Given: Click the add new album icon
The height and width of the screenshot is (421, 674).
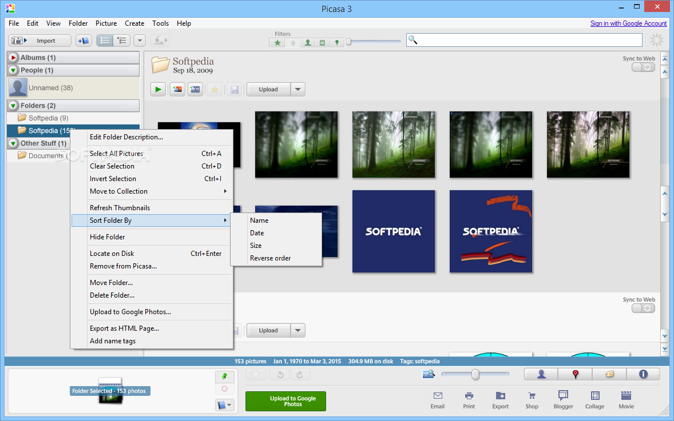Looking at the screenshot, I should click(84, 41).
